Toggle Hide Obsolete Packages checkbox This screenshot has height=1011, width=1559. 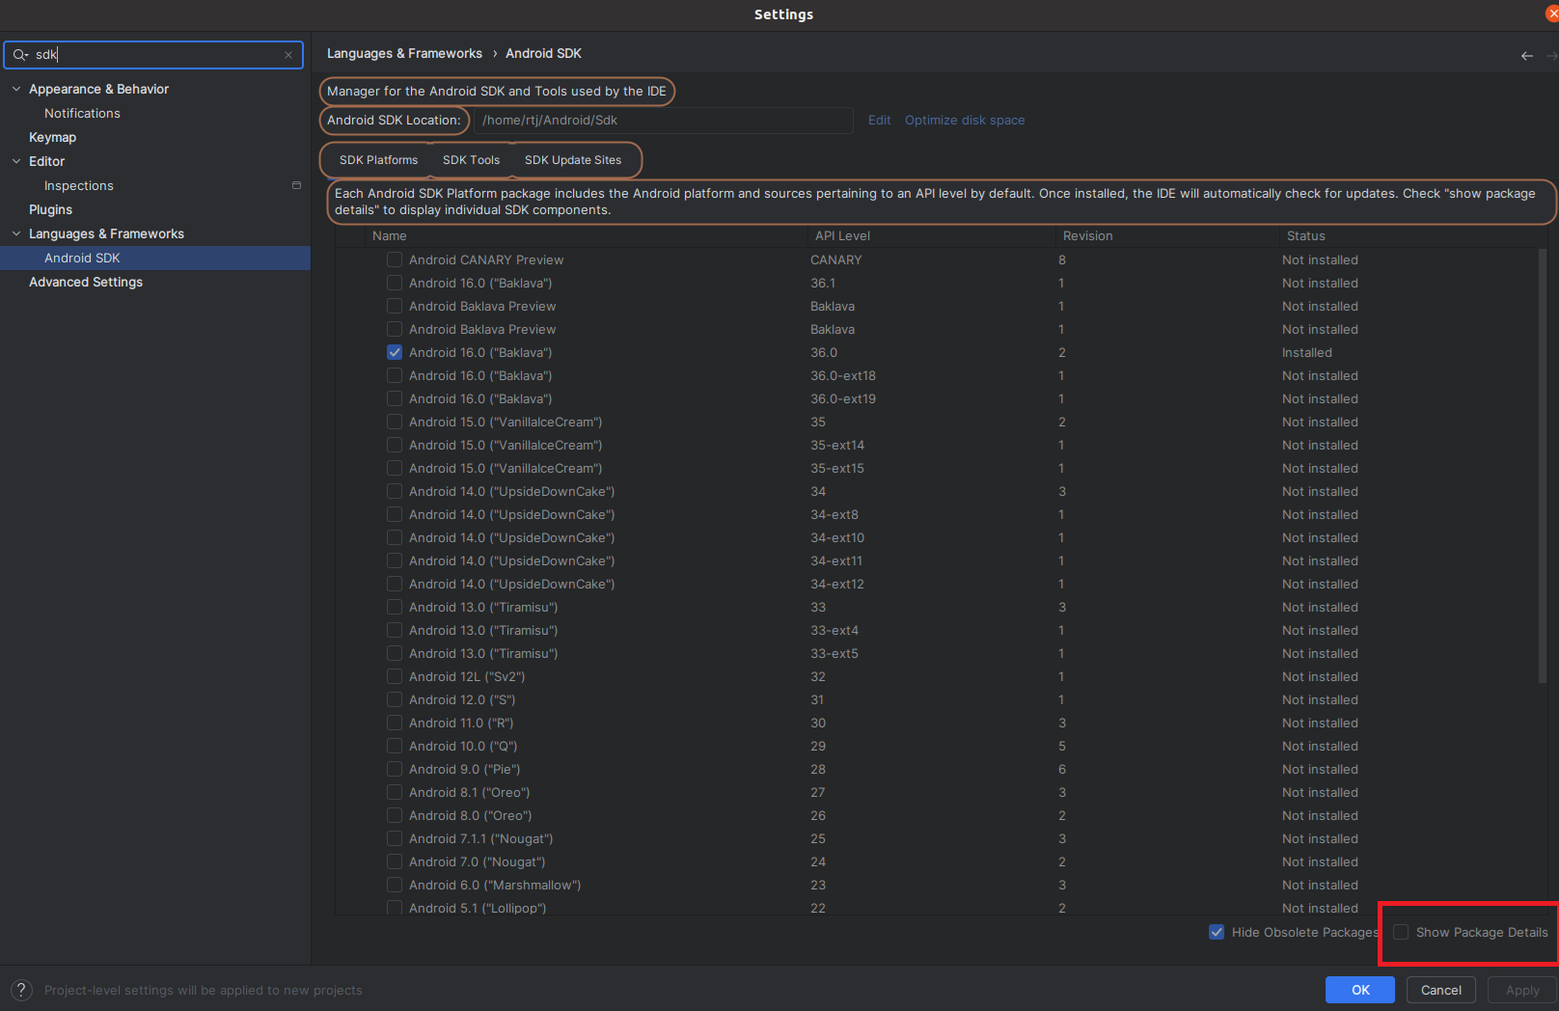tap(1217, 932)
